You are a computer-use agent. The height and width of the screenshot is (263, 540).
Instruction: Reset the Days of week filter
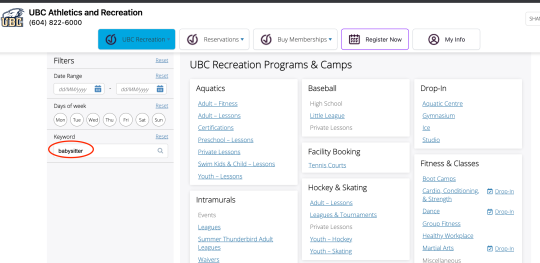coord(162,105)
